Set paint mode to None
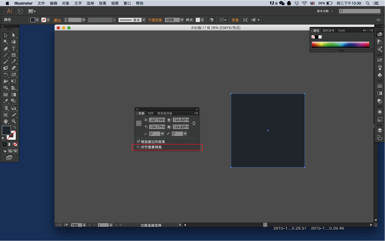This screenshot has width=385, height=241. tap(15, 145)
